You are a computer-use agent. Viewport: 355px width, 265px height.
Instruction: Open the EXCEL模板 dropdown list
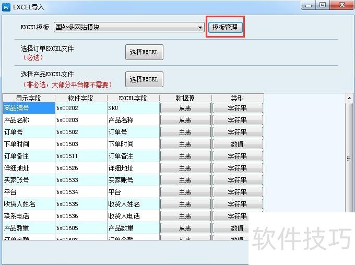tap(200, 28)
